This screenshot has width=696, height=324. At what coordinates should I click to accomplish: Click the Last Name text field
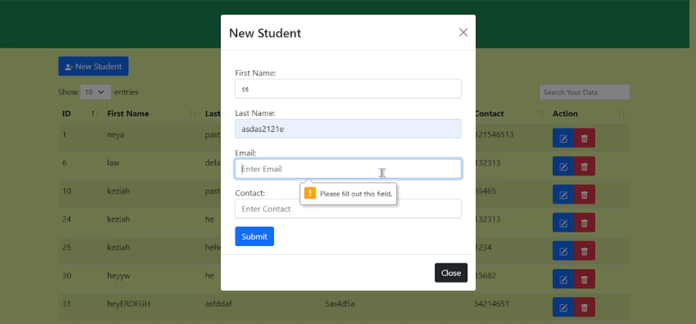point(348,129)
